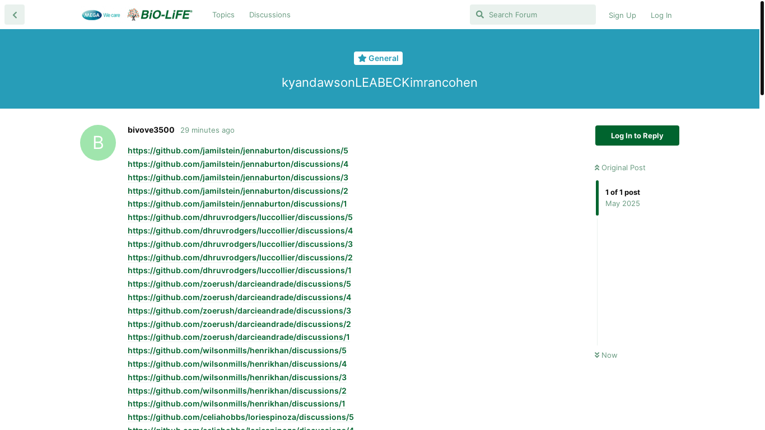The image size is (765, 430).
Task: Click the 1 of 1 post indicator
Action: (x=623, y=192)
